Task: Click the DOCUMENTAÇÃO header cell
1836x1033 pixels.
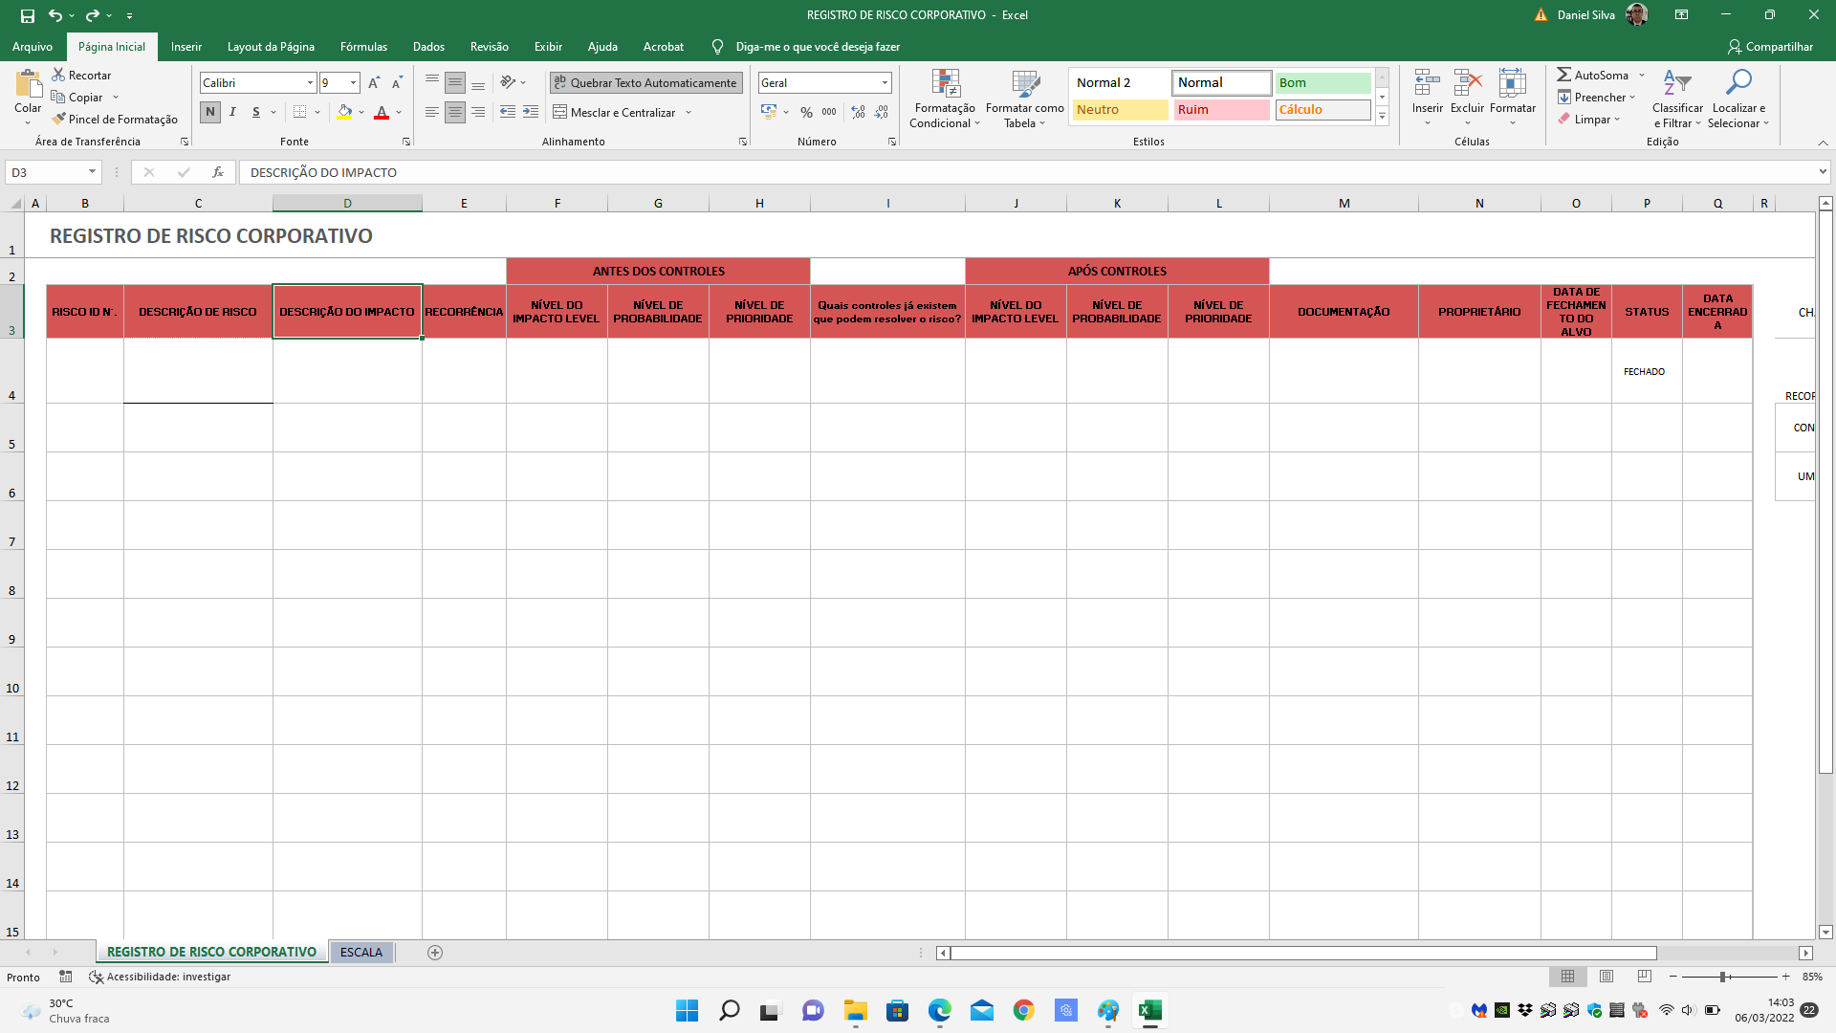Action: tap(1343, 312)
